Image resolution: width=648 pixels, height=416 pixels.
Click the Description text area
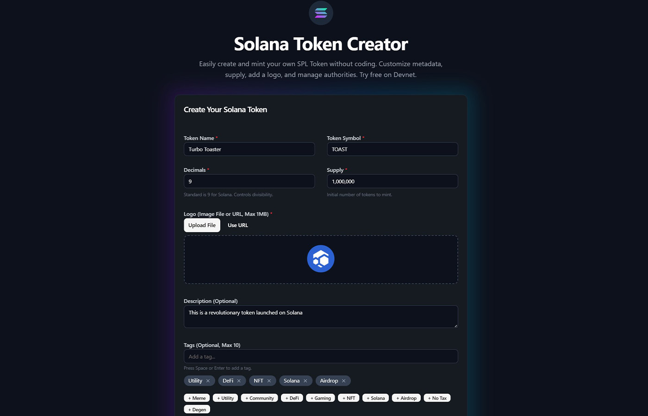click(321, 316)
